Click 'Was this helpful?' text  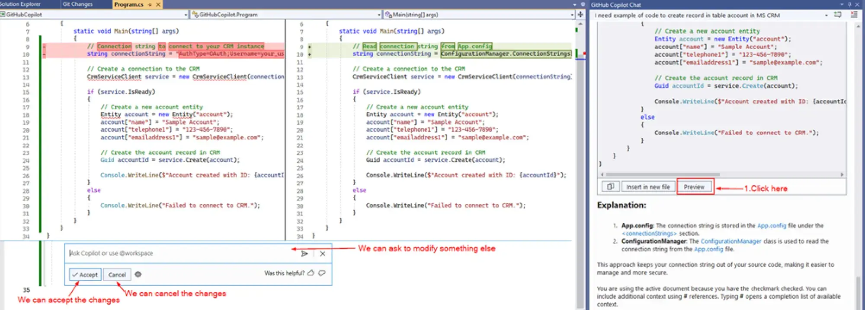coord(285,273)
